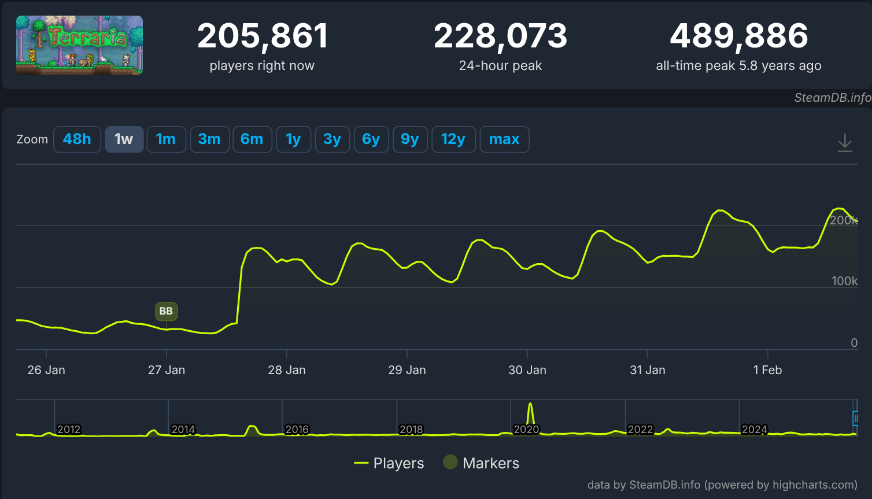Set zoom range to 48h
872x499 pixels.
[77, 139]
